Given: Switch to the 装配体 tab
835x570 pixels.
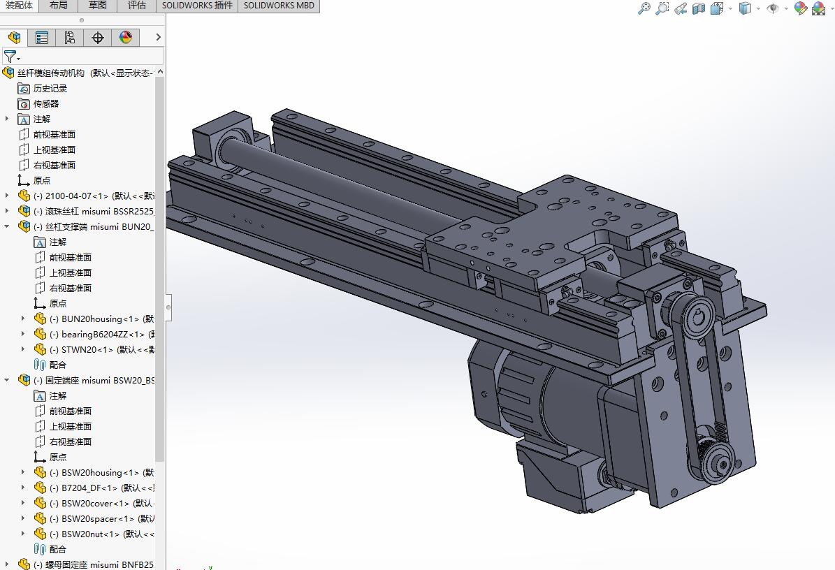Looking at the screenshot, I should coord(19,6).
